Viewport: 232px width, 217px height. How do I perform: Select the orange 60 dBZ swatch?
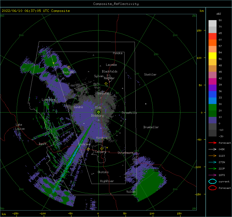212,43
